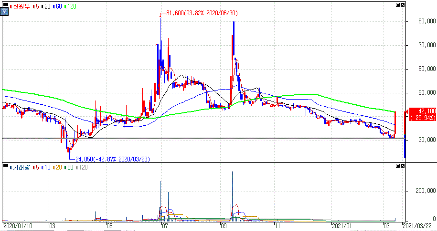Viewport: 437px width, 231px height.
Task: Click the 05 month axis label
Action: coord(109,225)
